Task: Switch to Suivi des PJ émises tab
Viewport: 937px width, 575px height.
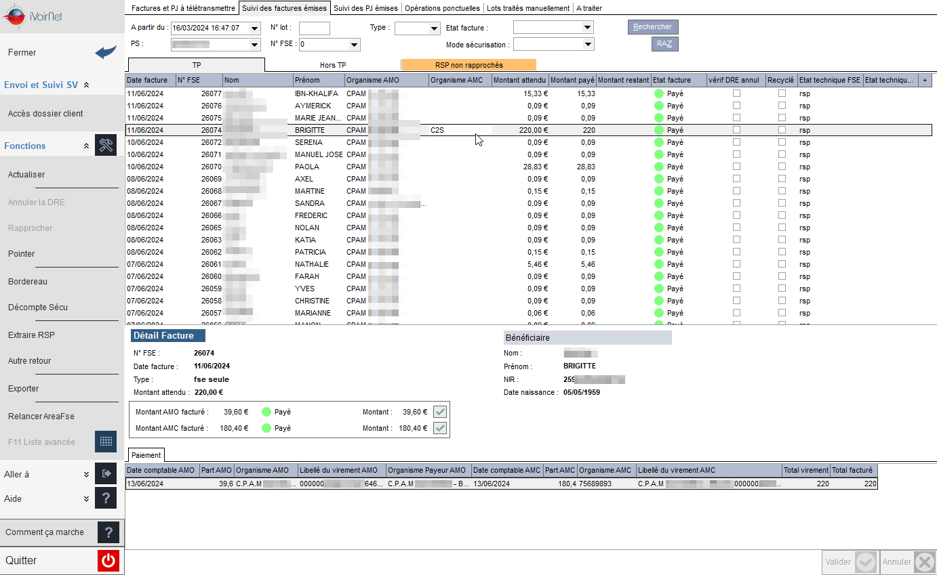Action: [x=366, y=8]
